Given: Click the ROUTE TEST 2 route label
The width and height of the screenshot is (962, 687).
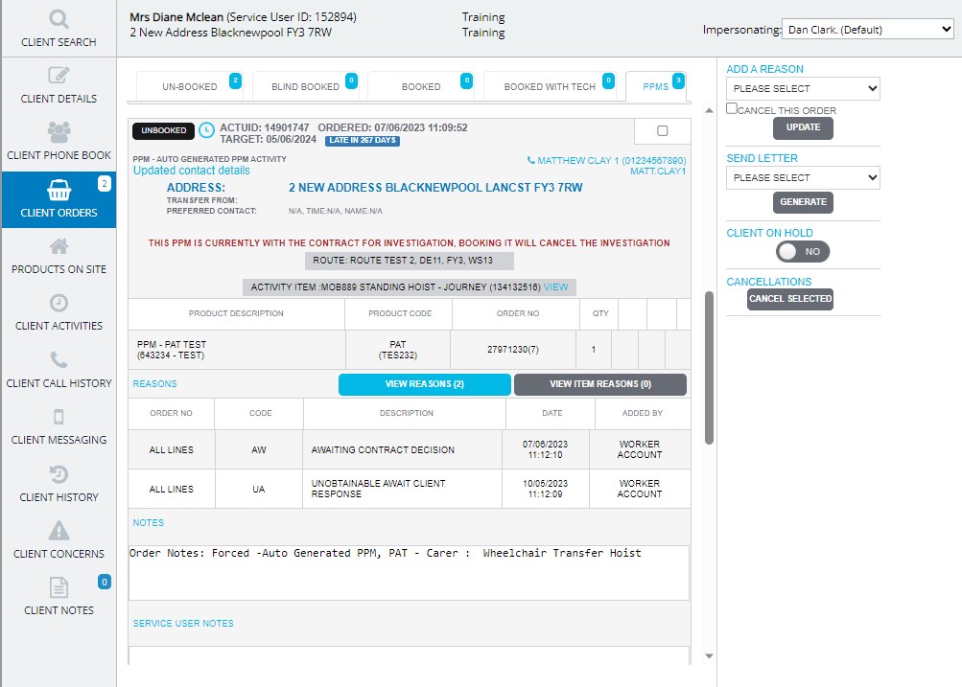Looking at the screenshot, I should coord(410,261).
